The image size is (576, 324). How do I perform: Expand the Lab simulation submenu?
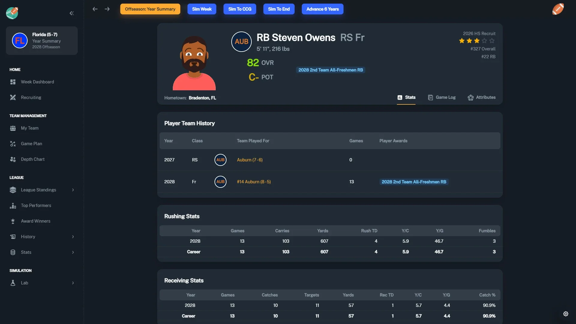pyautogui.click(x=73, y=283)
